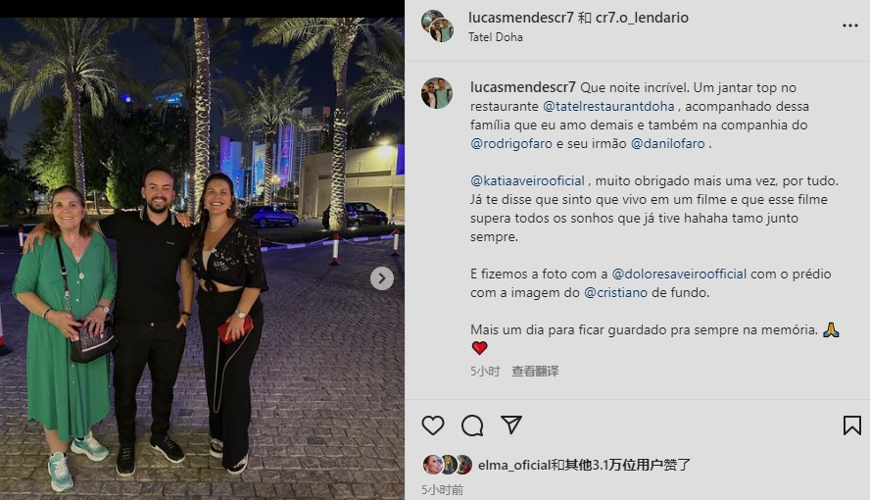Viewport: 870px width, 500px height.
Task: Open the three-dot more options menu
Action: 850,25
